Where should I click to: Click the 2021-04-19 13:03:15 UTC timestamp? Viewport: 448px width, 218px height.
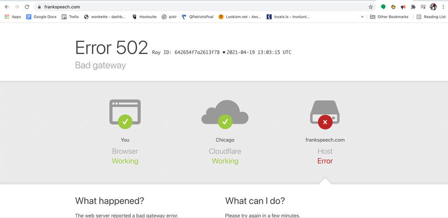click(259, 52)
